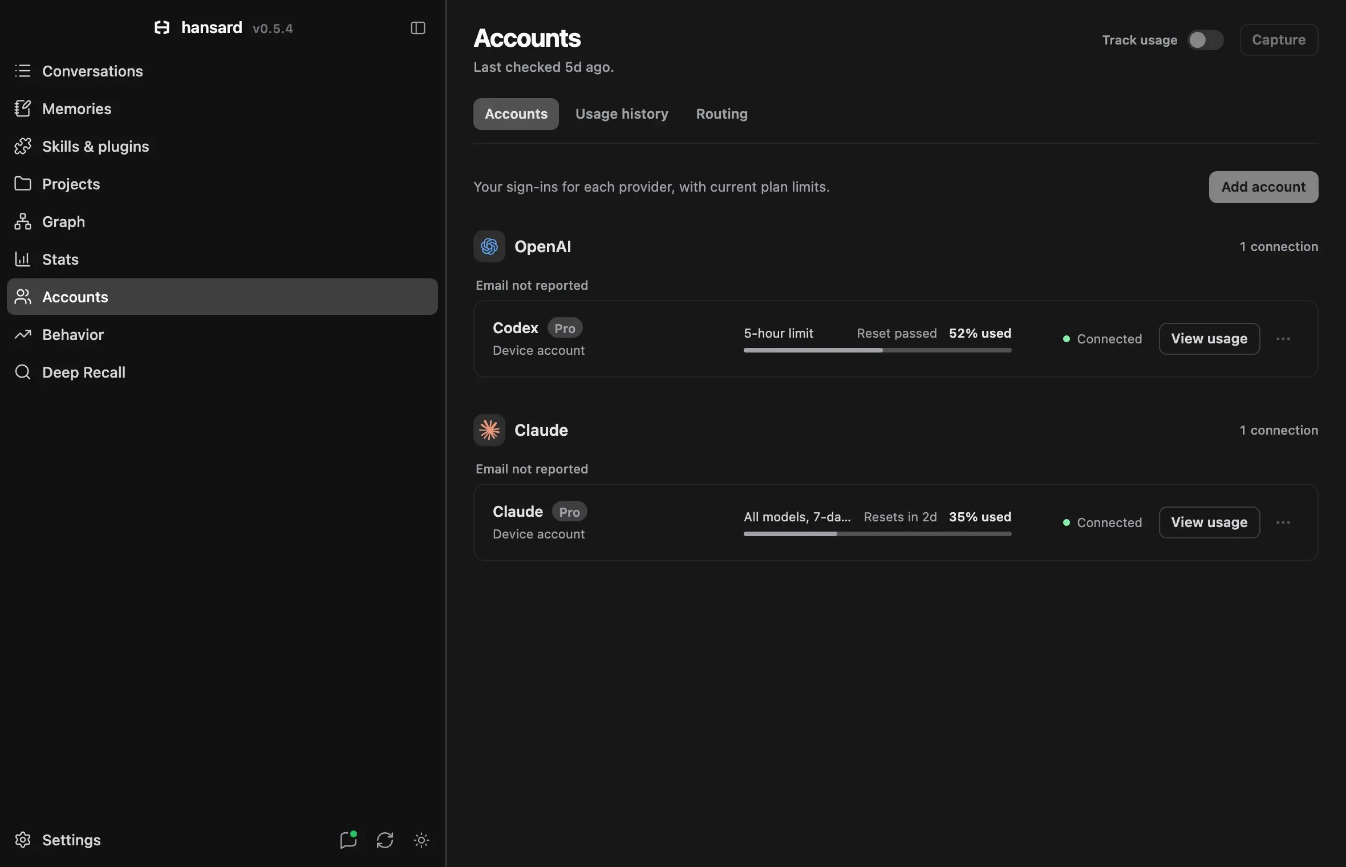Collapse the sidebar panel icon
The width and height of the screenshot is (1346, 867).
pyautogui.click(x=418, y=28)
